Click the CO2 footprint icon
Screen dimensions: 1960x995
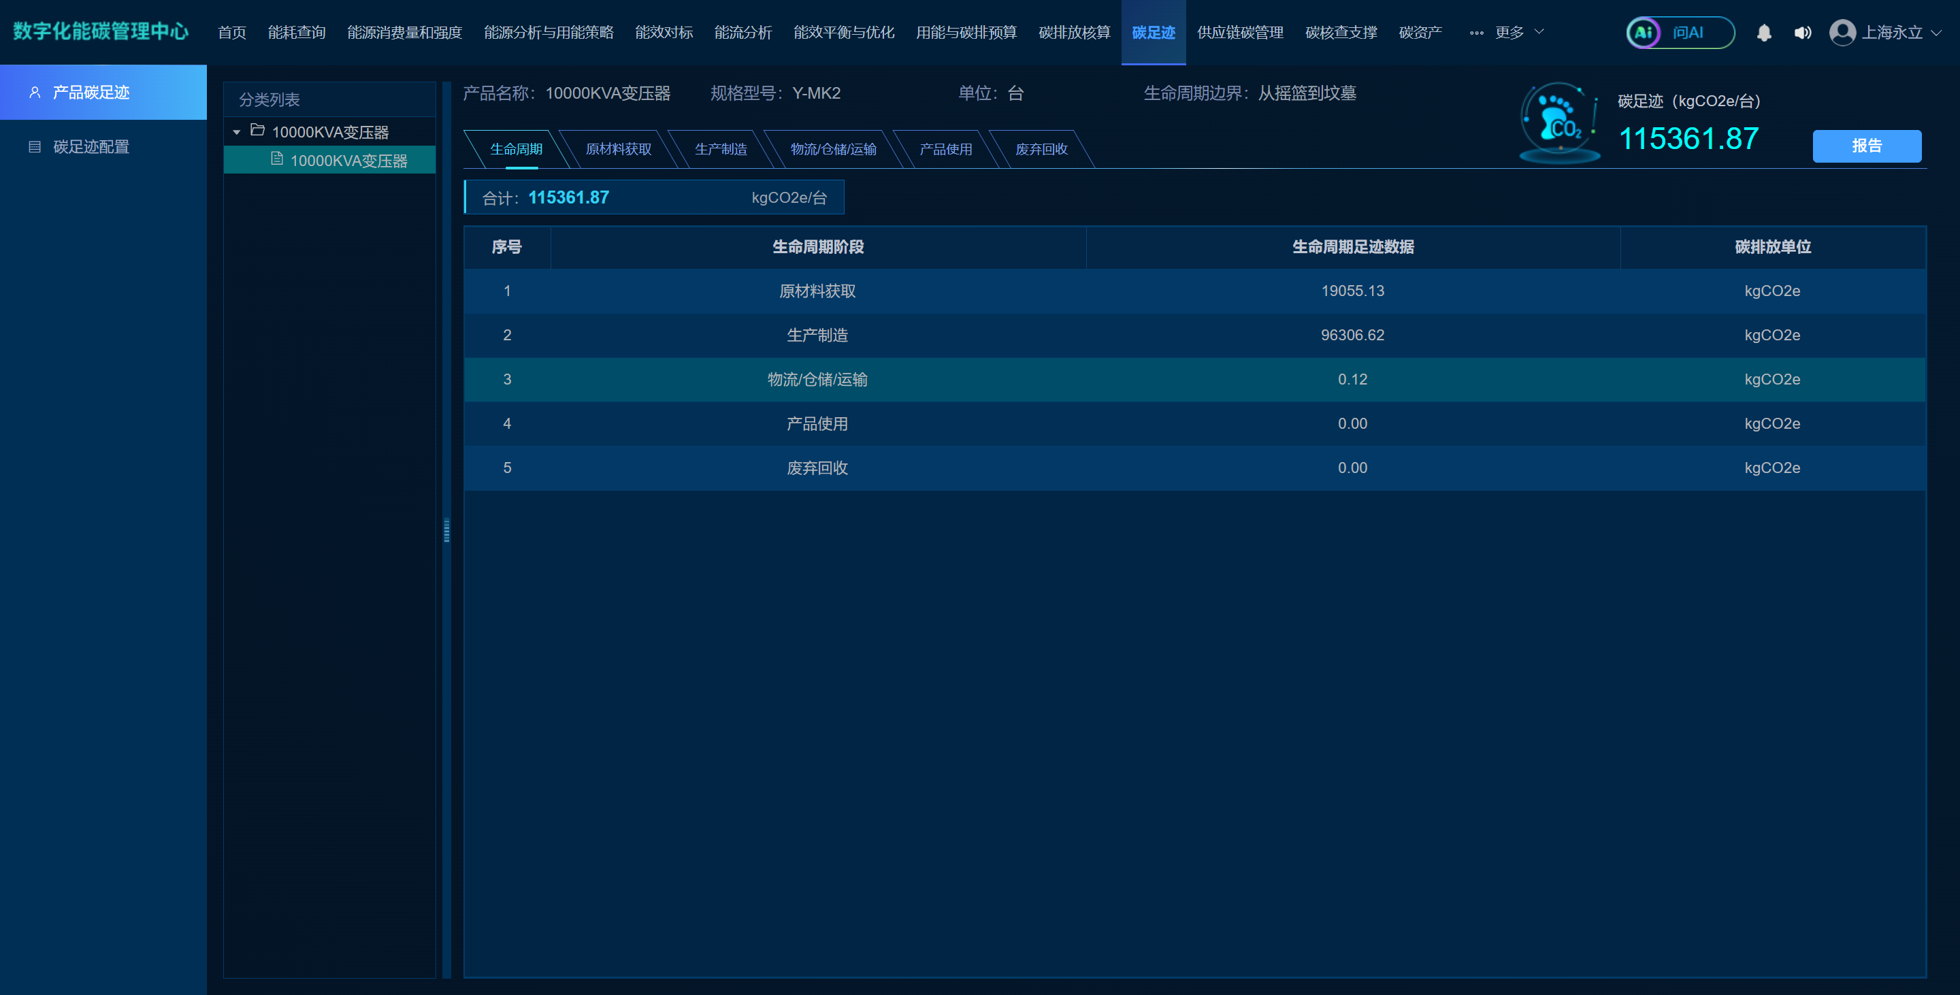click(x=1560, y=123)
